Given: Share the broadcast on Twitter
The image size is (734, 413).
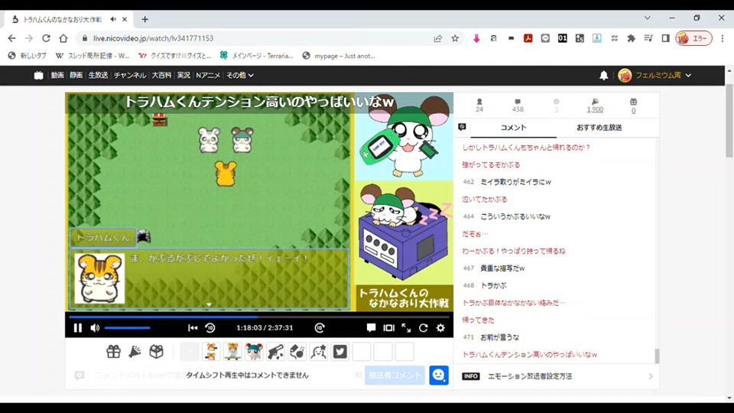Looking at the screenshot, I should pyautogui.click(x=340, y=352).
